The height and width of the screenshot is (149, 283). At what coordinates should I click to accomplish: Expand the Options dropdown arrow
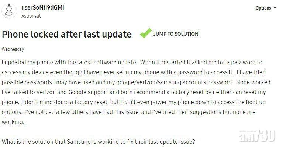[x=275, y=8]
